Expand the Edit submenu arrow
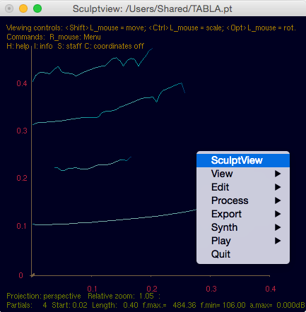This screenshot has width=306, height=312. (278, 187)
